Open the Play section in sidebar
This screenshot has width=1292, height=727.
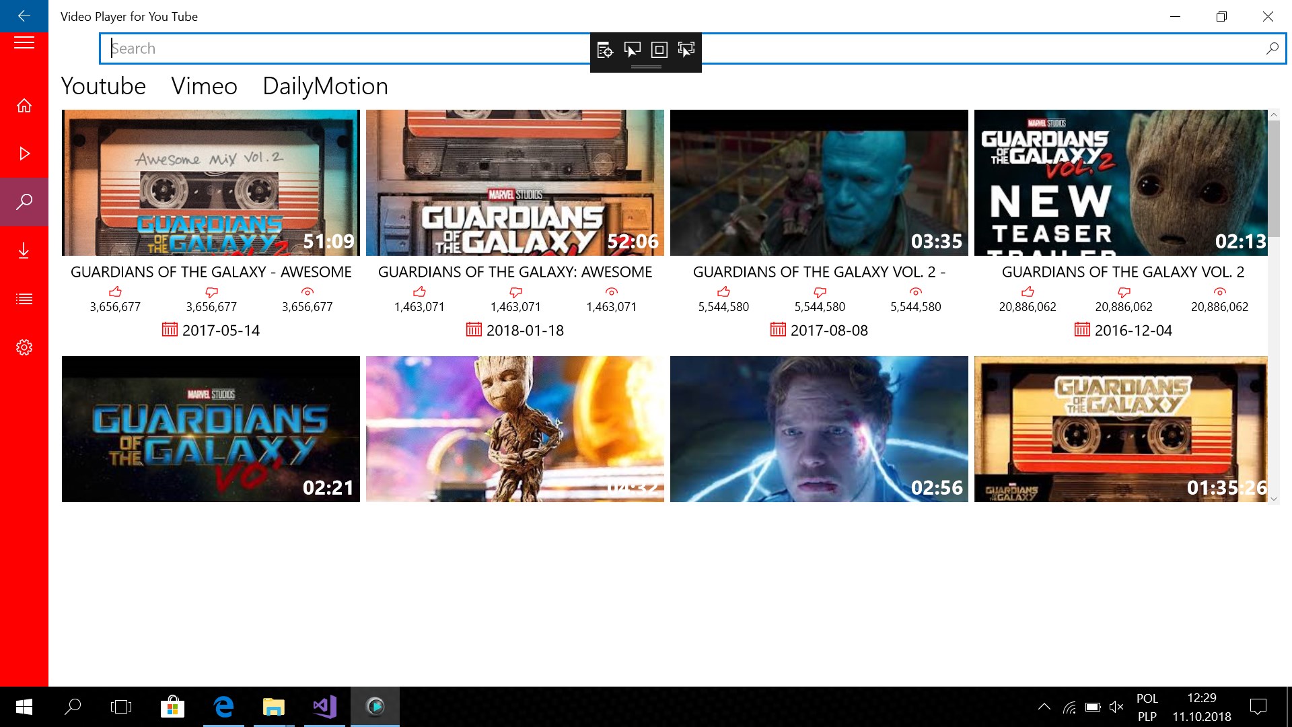[x=24, y=154]
